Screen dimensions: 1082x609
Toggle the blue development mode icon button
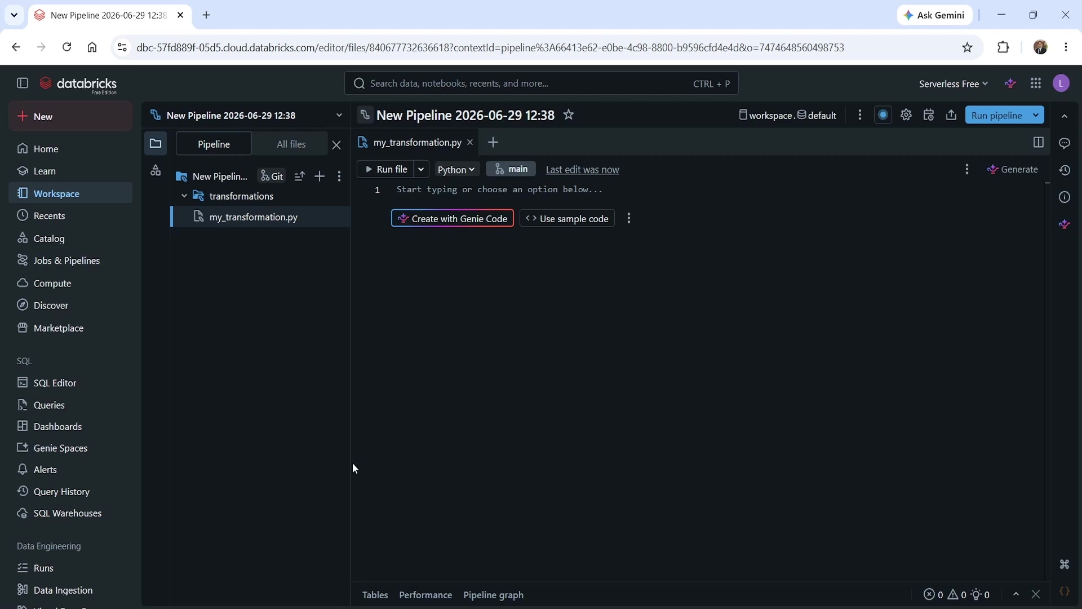click(883, 115)
